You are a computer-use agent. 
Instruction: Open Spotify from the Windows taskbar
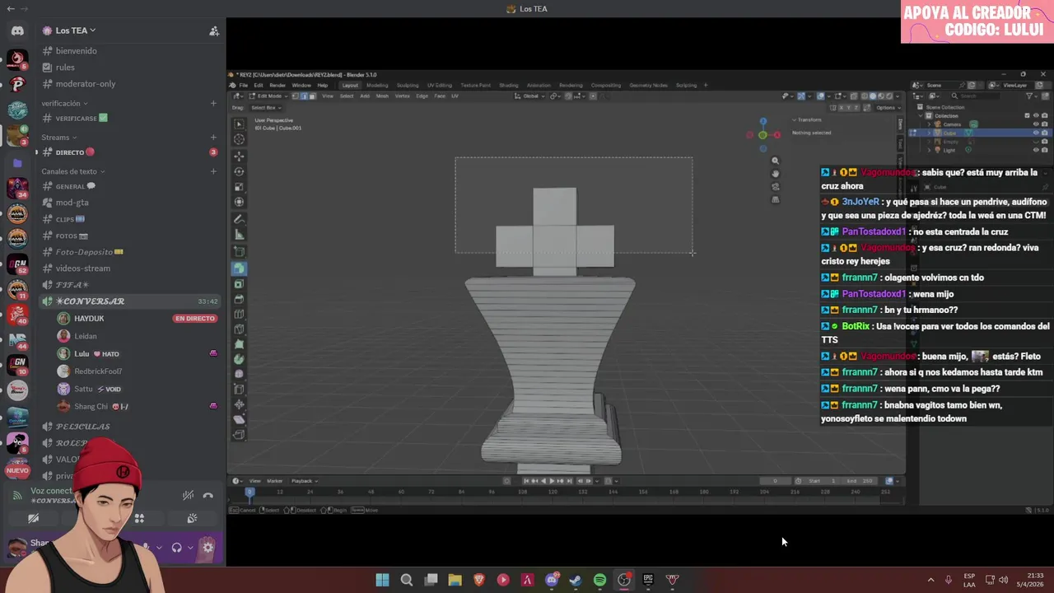(599, 580)
